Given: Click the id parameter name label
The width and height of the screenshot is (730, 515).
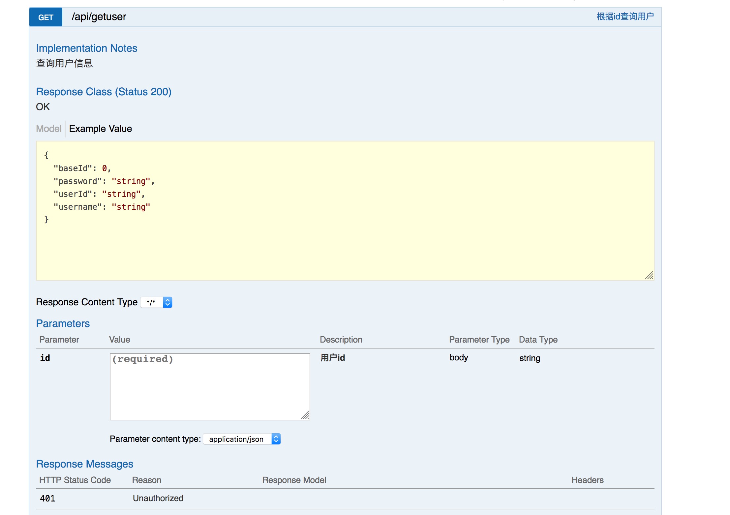Looking at the screenshot, I should [x=45, y=358].
